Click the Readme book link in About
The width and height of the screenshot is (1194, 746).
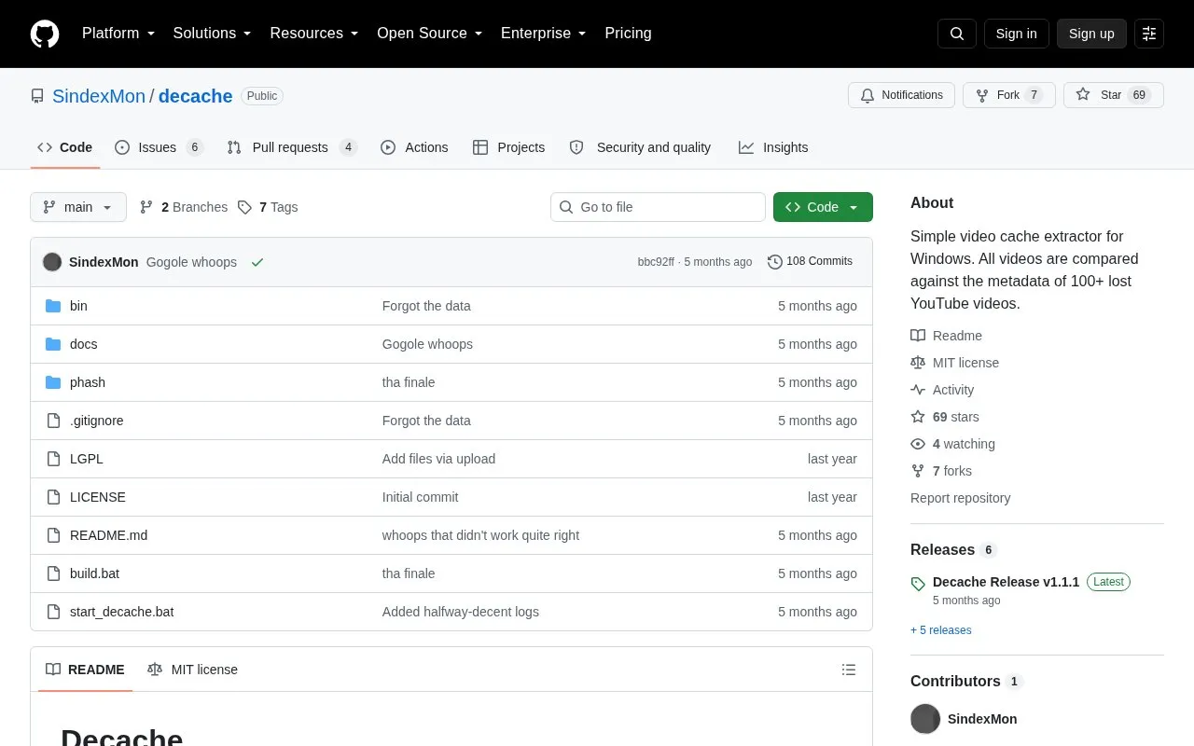click(x=946, y=336)
